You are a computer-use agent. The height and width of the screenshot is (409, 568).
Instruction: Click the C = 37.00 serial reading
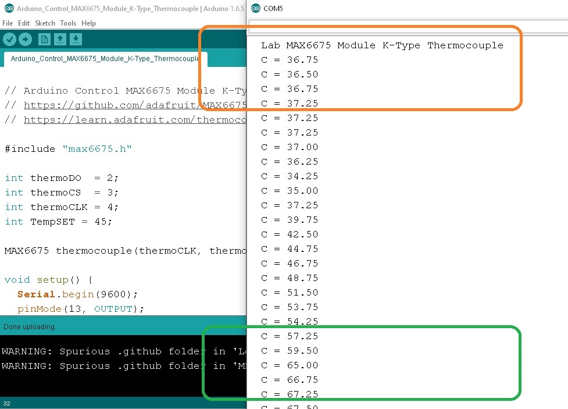[x=290, y=147]
